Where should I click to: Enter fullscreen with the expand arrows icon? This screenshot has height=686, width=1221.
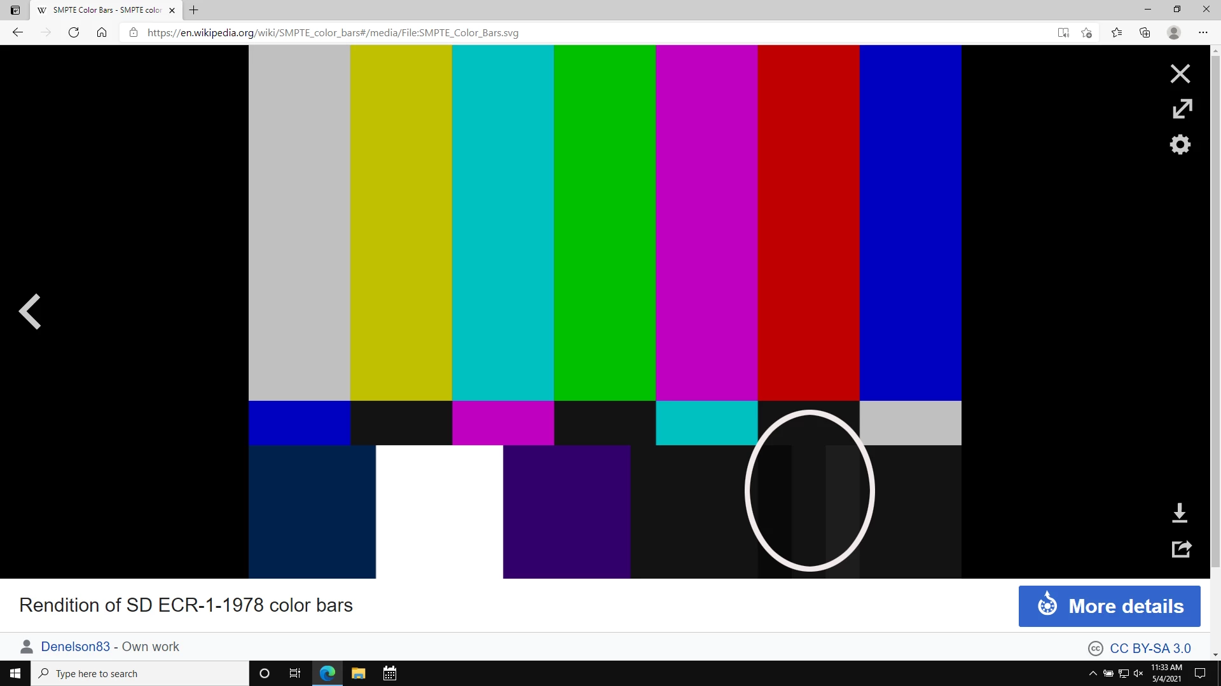[x=1182, y=109]
